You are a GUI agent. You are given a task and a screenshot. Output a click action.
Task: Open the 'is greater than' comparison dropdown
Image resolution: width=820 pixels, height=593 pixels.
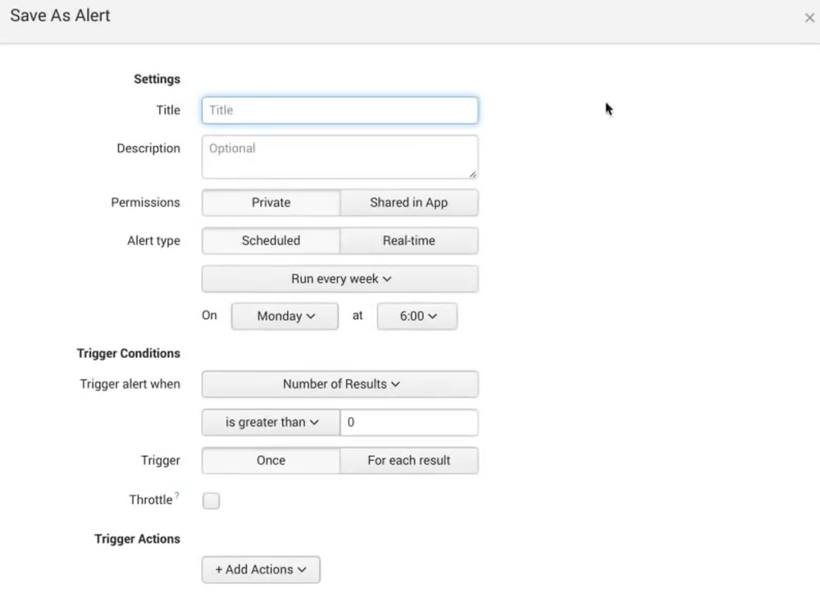(x=270, y=422)
